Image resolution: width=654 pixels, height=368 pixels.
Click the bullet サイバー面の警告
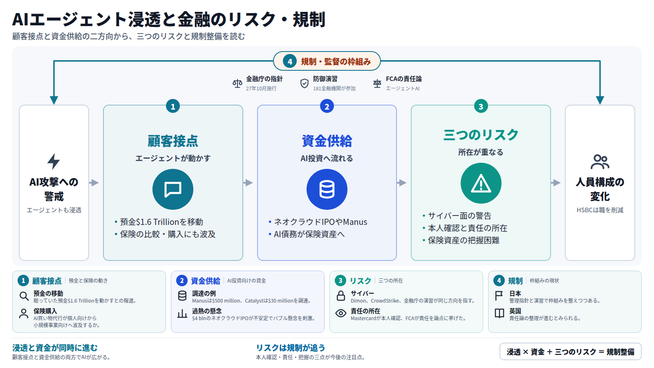coord(460,216)
